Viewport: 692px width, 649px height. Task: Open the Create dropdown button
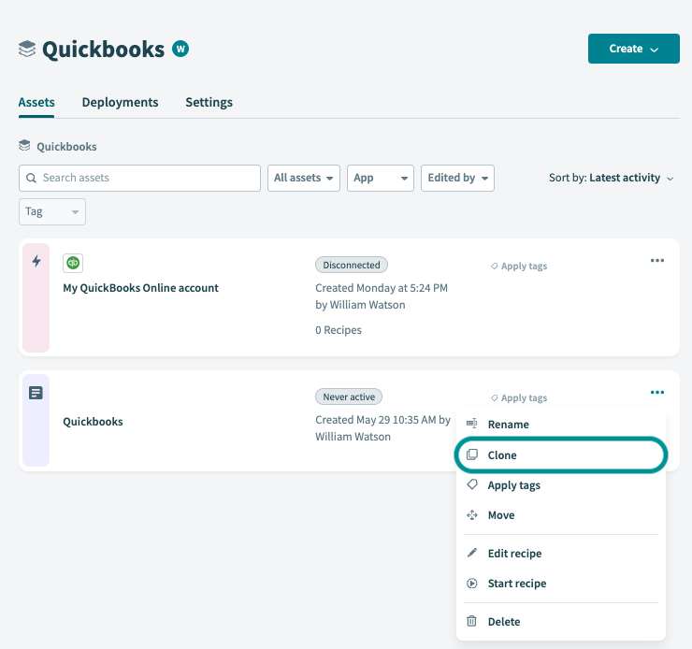pos(634,49)
